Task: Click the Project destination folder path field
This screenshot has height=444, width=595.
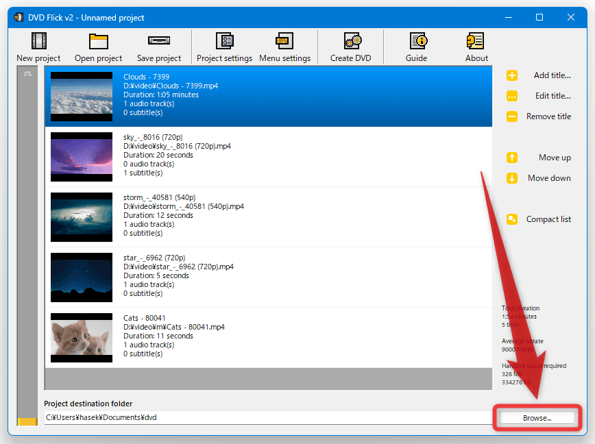Action: pos(268,417)
